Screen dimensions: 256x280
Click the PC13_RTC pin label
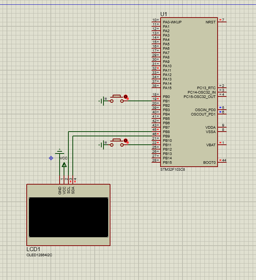click(206, 88)
